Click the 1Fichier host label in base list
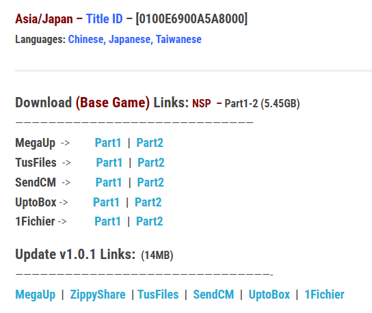Screen dimensions: 372x313 coord(35,221)
